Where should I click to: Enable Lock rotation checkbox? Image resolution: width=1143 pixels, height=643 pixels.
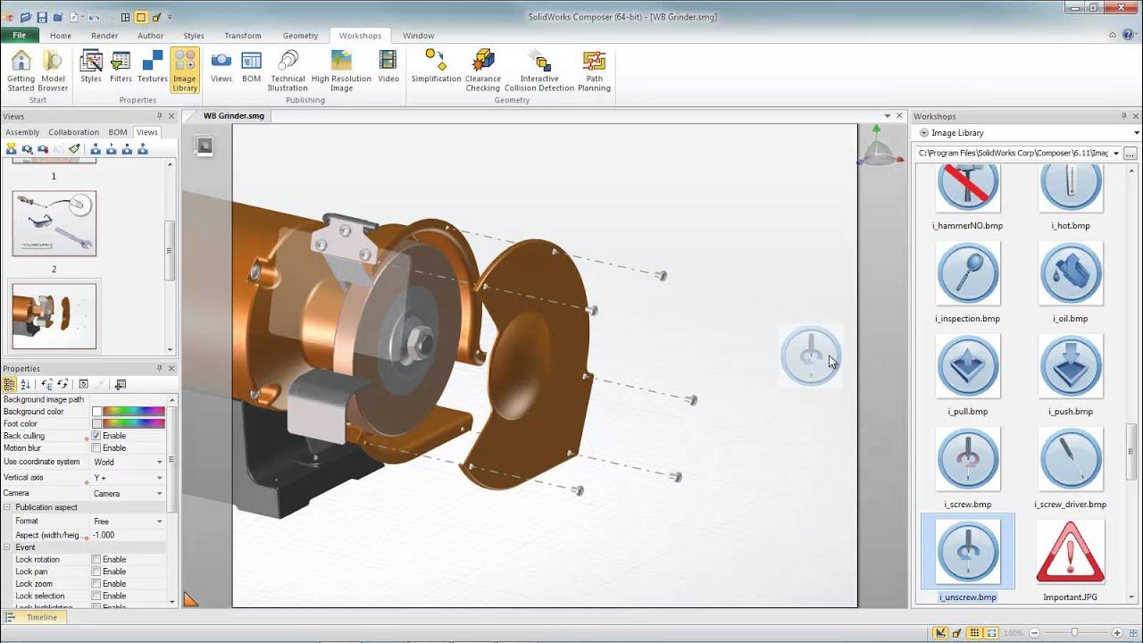click(x=96, y=559)
